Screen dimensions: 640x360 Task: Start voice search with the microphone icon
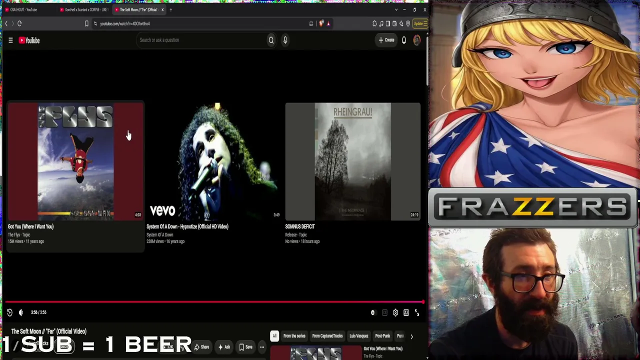tap(285, 40)
